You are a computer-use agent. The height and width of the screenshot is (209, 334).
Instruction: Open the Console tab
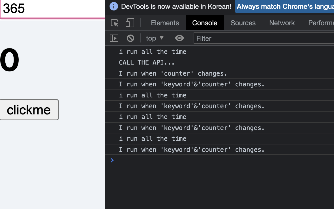point(205,23)
